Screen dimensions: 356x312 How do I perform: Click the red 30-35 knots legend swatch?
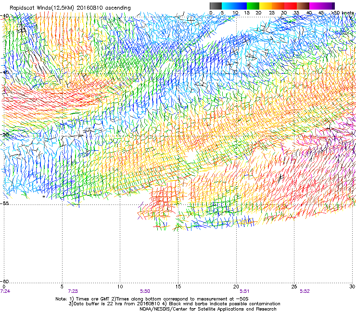pos(291,6)
